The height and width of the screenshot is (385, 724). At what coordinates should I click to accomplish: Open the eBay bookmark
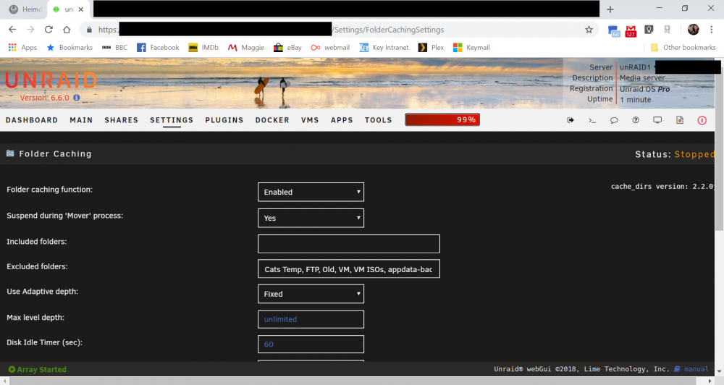pyautogui.click(x=287, y=48)
